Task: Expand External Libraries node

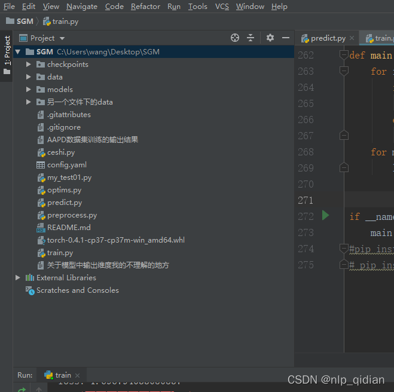Action: [18, 278]
